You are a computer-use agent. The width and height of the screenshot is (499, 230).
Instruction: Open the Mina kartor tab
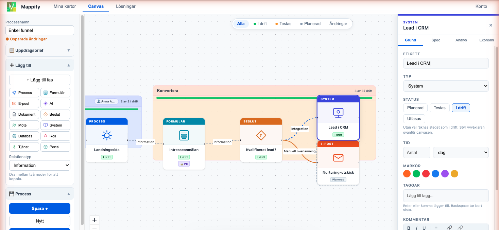click(x=65, y=6)
